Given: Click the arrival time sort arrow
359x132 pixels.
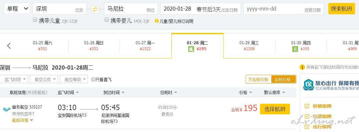Looking at the screenshot, I should pos(123,92).
